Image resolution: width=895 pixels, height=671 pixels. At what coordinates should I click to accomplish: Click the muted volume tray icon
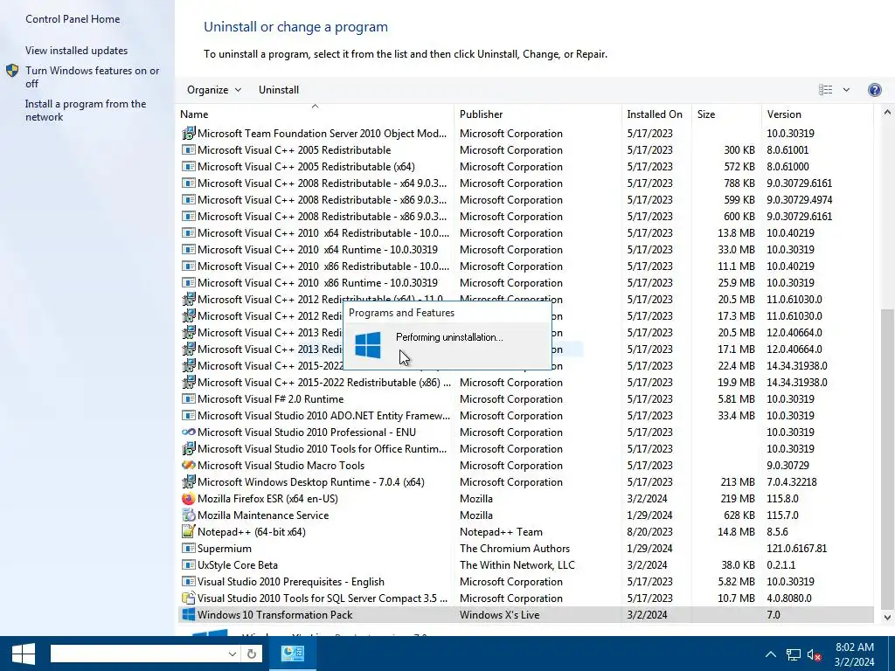point(815,654)
